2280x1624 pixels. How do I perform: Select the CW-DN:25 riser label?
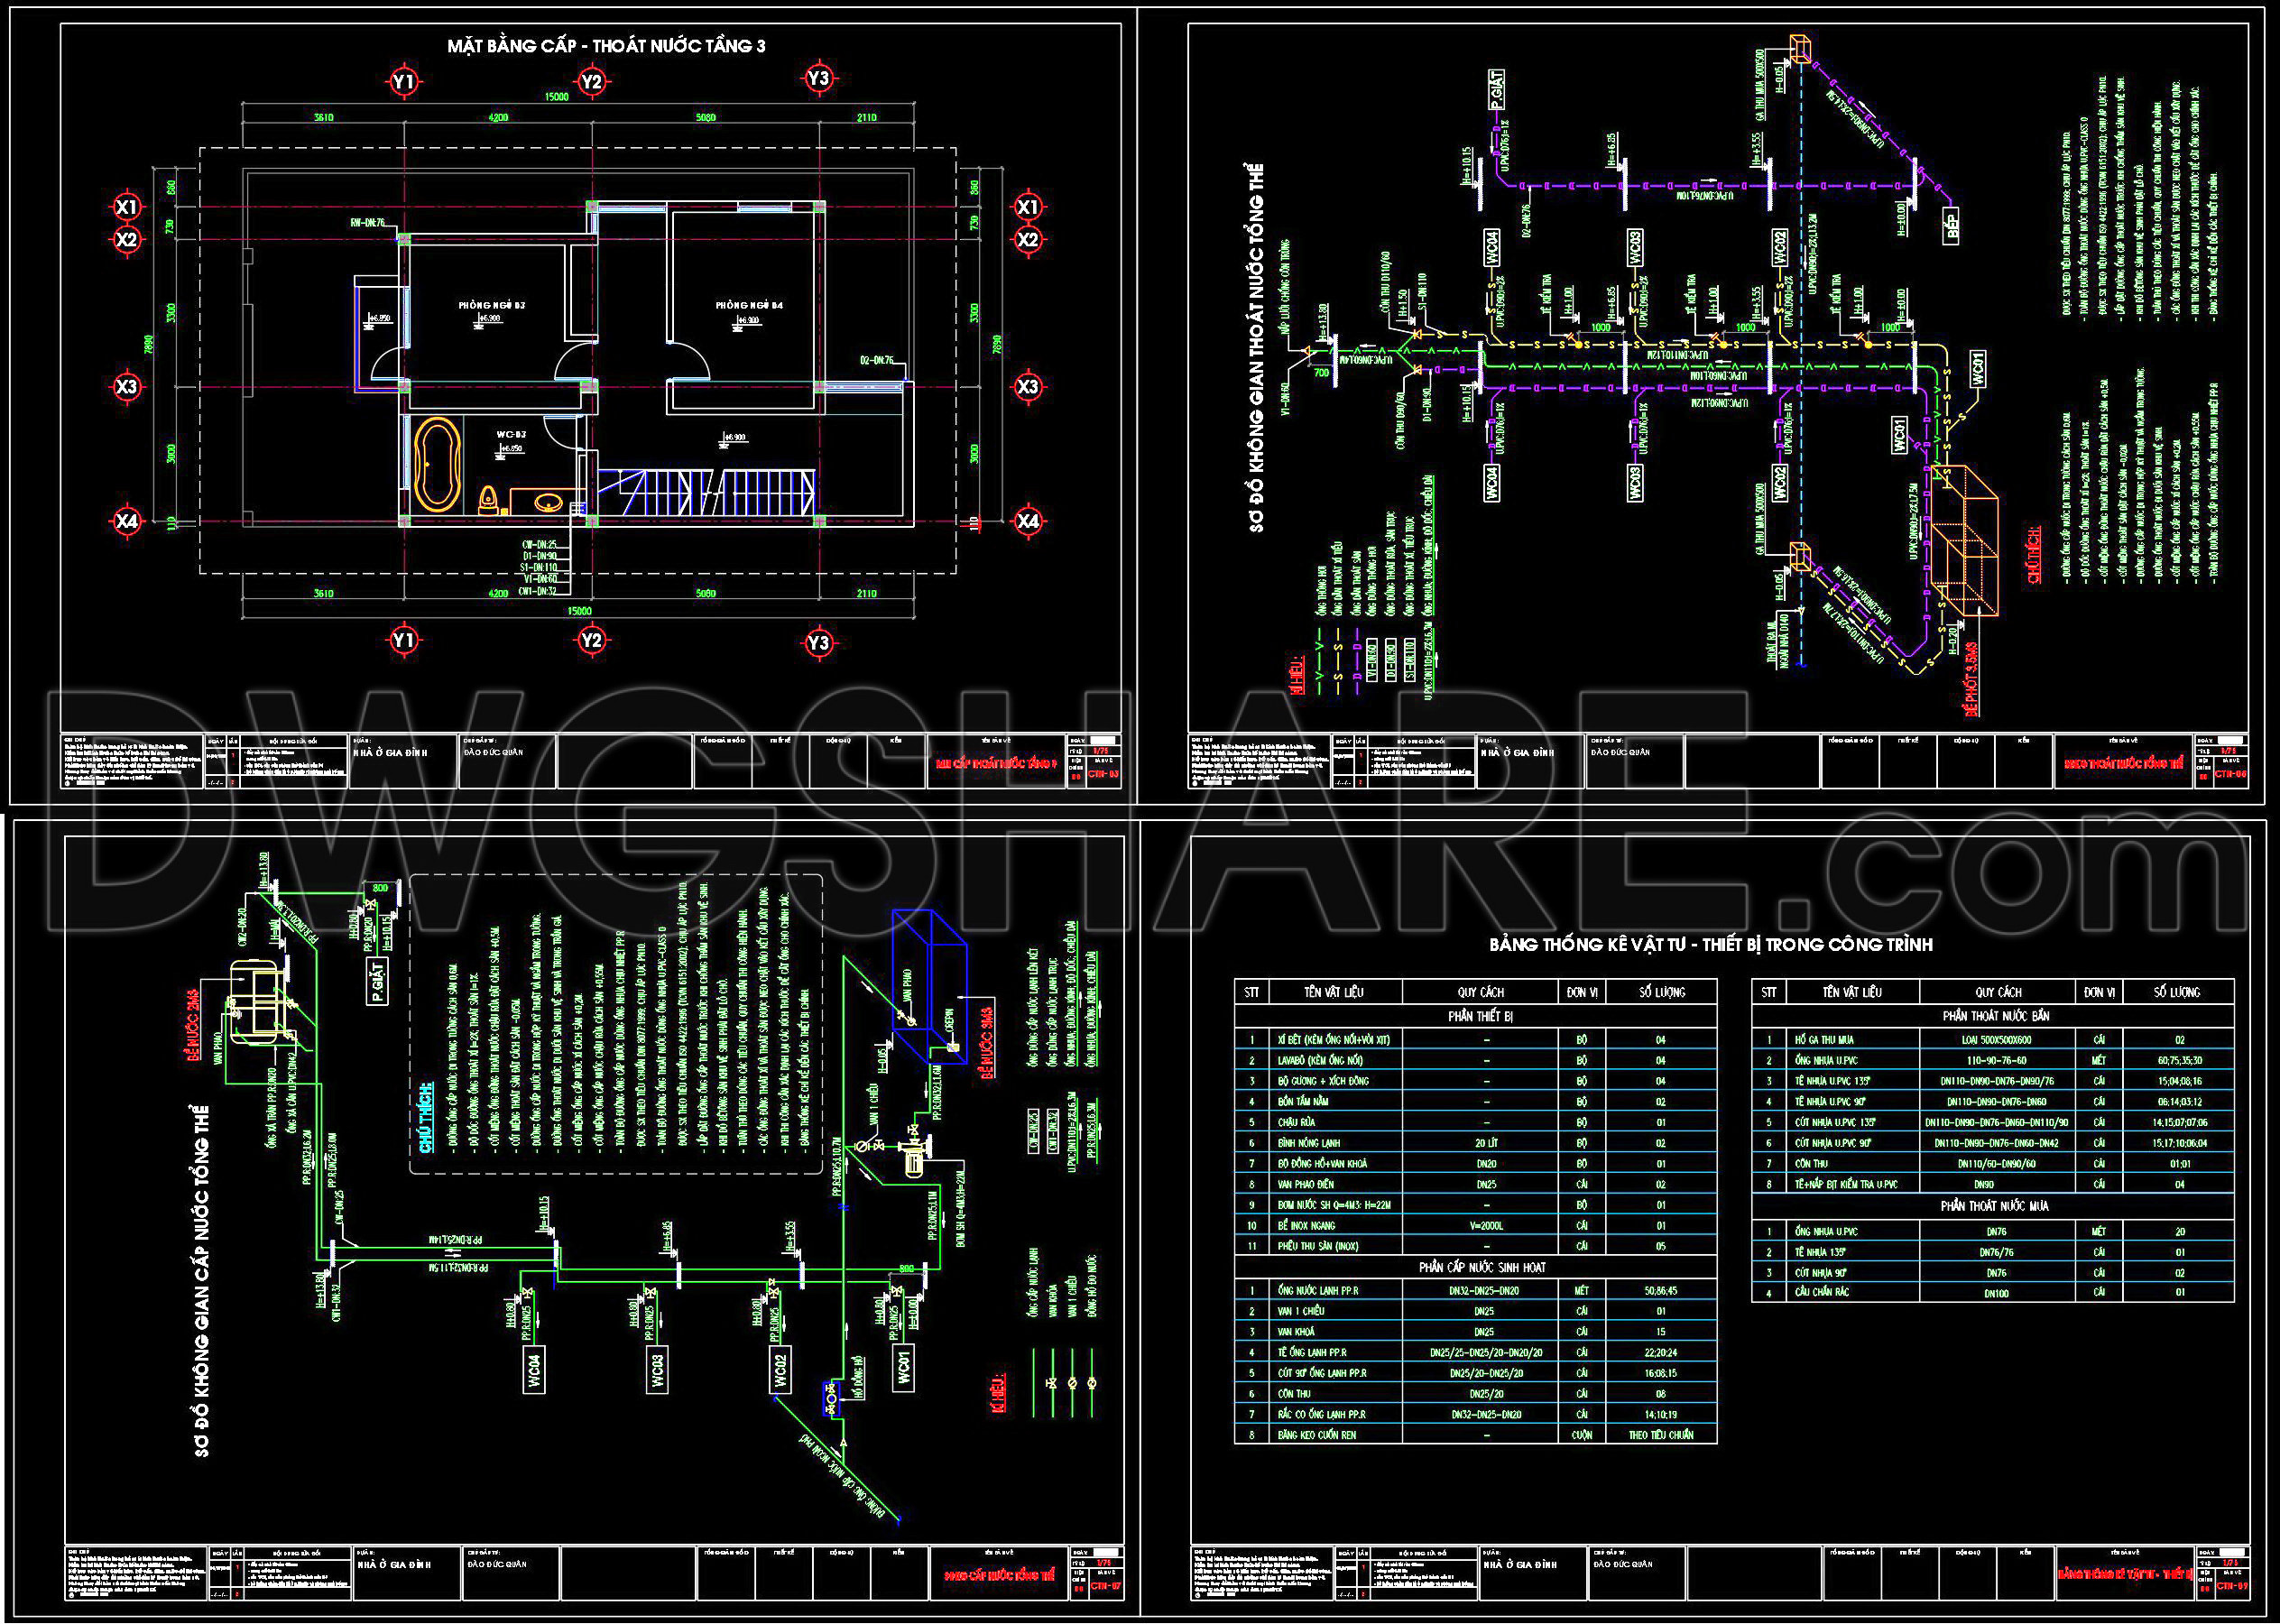coord(539,545)
